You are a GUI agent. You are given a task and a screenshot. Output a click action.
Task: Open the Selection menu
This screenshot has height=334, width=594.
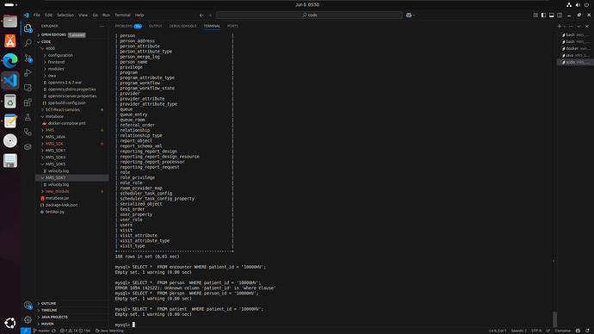click(65, 15)
